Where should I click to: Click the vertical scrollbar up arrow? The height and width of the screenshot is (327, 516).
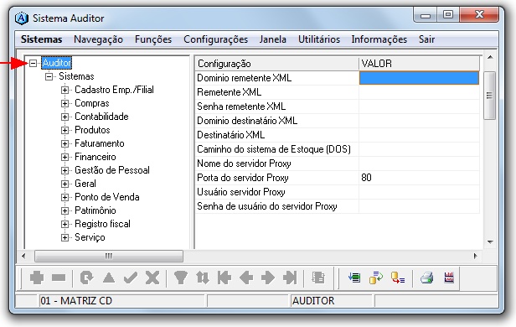[490, 57]
